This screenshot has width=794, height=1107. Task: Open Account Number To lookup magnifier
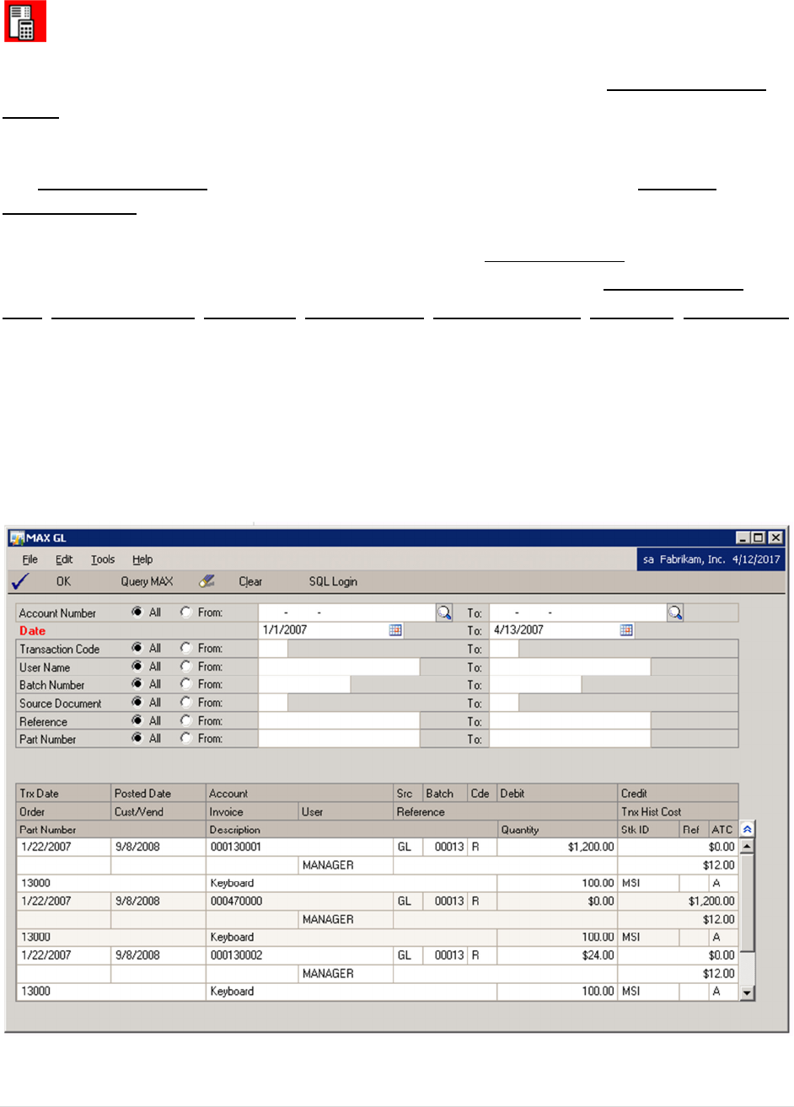click(675, 612)
